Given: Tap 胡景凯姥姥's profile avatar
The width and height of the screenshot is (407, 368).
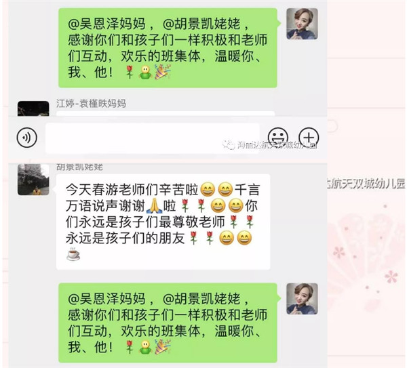Looking at the screenshot, I should click(x=33, y=180).
